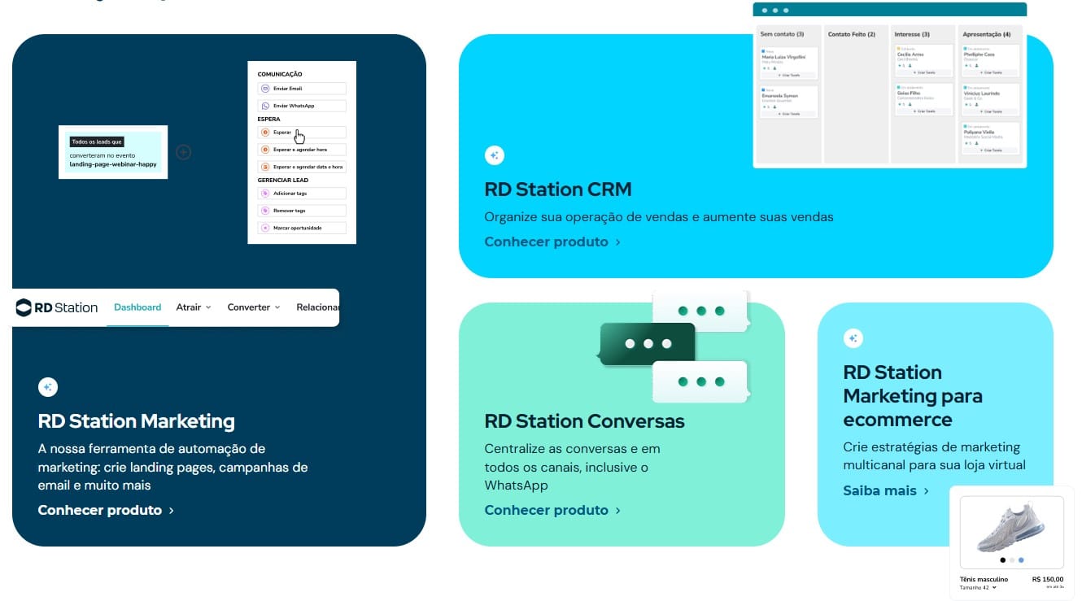Select the Enviar WhatsApp action

point(302,106)
